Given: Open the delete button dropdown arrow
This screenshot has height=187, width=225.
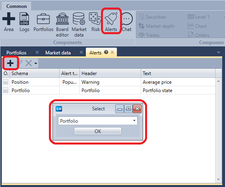Looking at the screenshot, I should 36,63.
